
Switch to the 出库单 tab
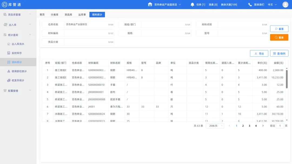click(x=82, y=15)
